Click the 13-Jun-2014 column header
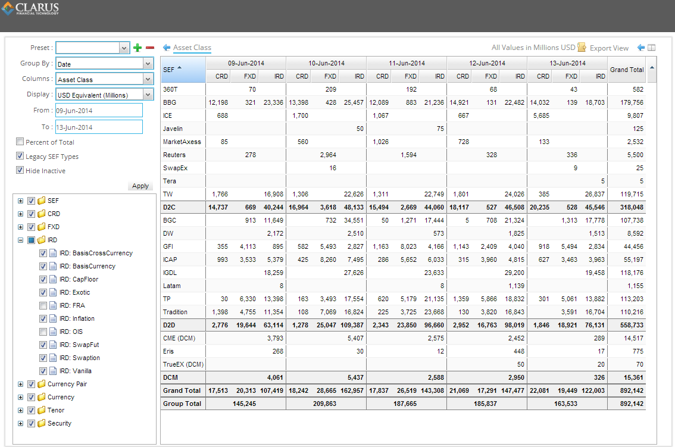Screen dimensions: 675x447 [x=567, y=63]
